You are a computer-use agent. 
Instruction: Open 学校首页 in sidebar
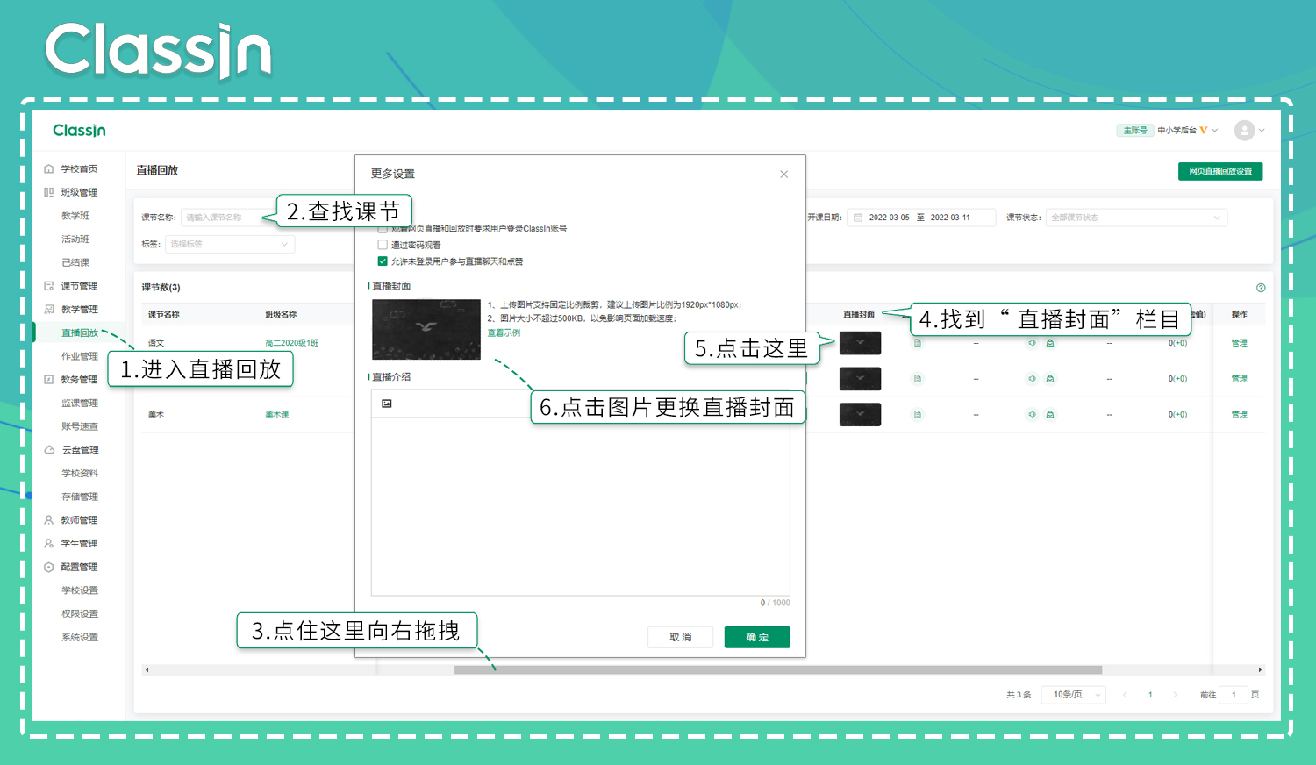tap(79, 169)
